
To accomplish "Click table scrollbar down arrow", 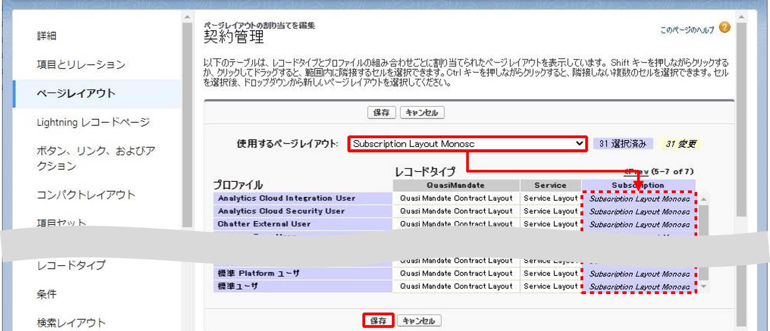I will pyautogui.click(x=704, y=286).
